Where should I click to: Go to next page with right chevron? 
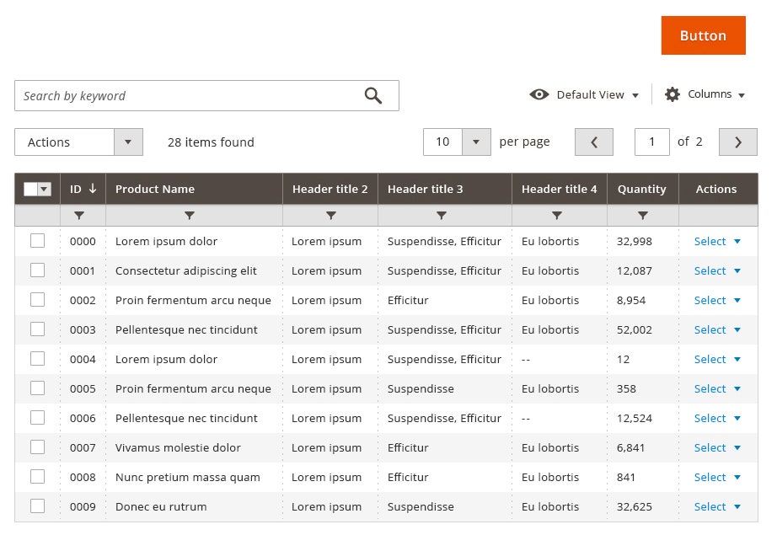coord(738,142)
